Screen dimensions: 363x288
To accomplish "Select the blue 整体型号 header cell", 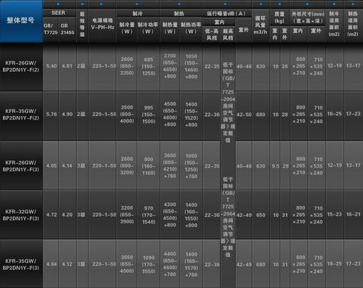I will click(x=21, y=21).
